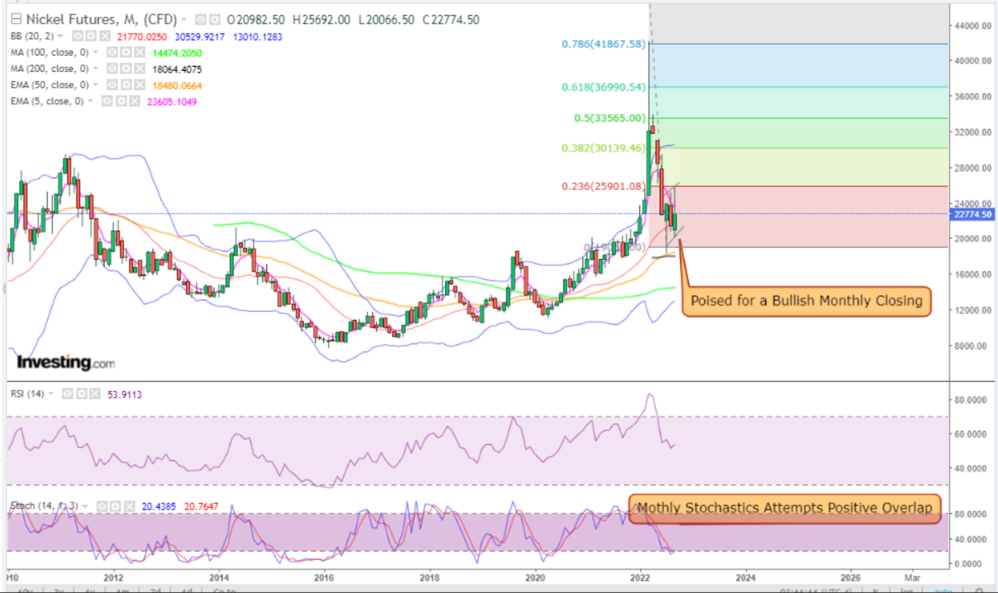Select the 0.5(33565.00) Fibonacci level label
Screen dimensions: 998x593
(x=609, y=118)
